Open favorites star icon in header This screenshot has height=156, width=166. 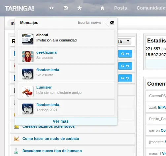[x=80, y=8]
